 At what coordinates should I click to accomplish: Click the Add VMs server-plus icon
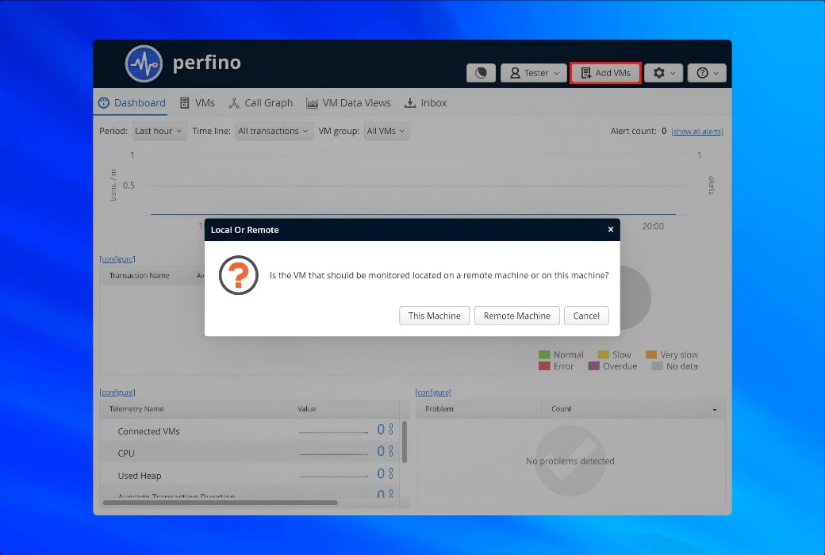585,73
